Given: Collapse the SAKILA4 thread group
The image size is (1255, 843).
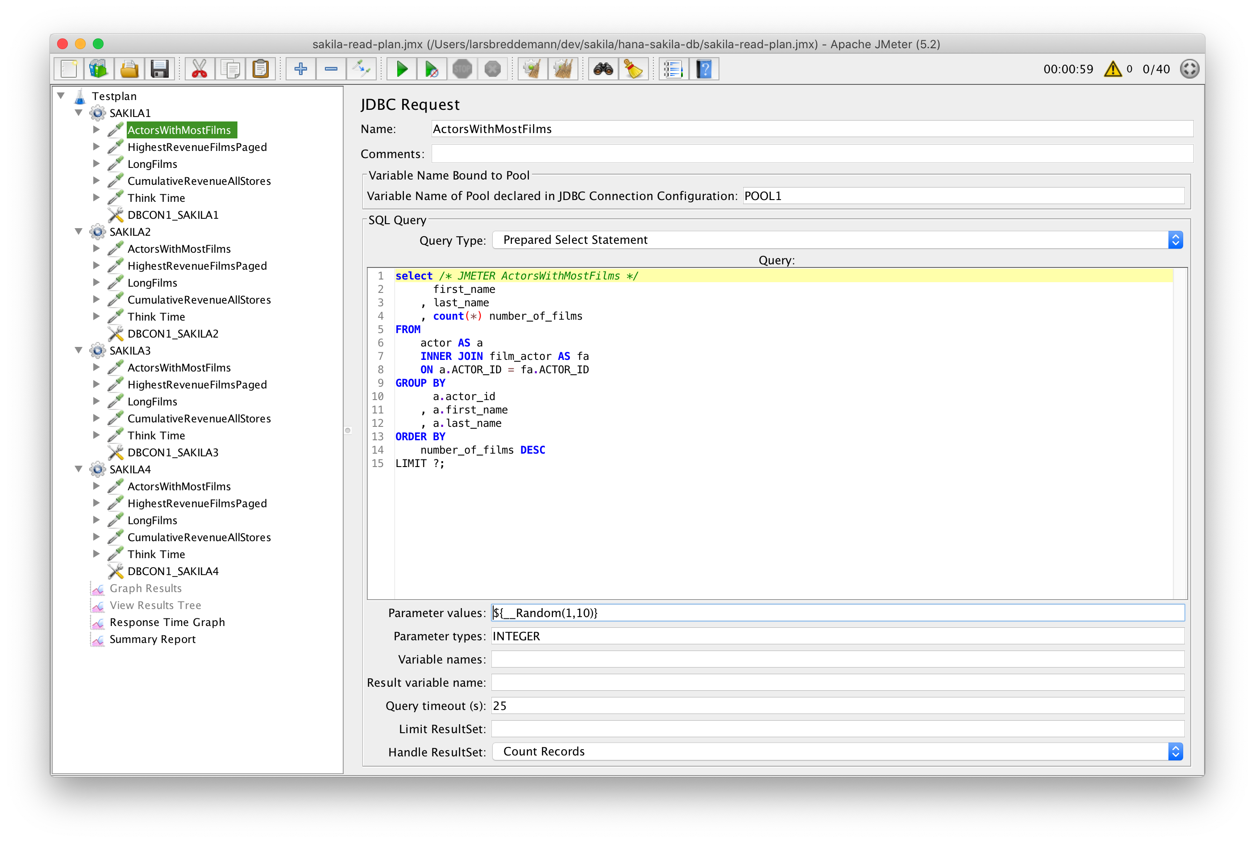Looking at the screenshot, I should pyautogui.click(x=79, y=469).
